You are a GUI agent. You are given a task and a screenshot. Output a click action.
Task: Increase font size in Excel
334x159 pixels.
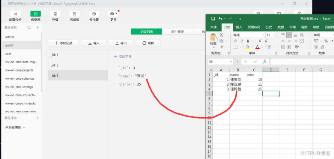(260, 41)
